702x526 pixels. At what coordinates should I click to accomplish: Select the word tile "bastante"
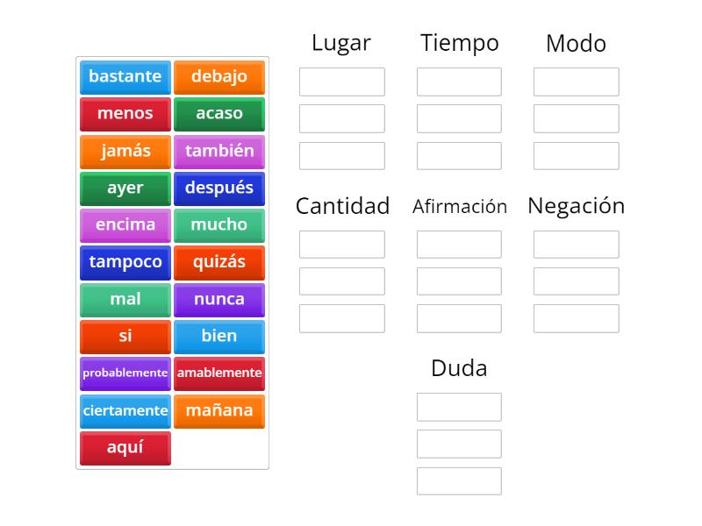(125, 77)
